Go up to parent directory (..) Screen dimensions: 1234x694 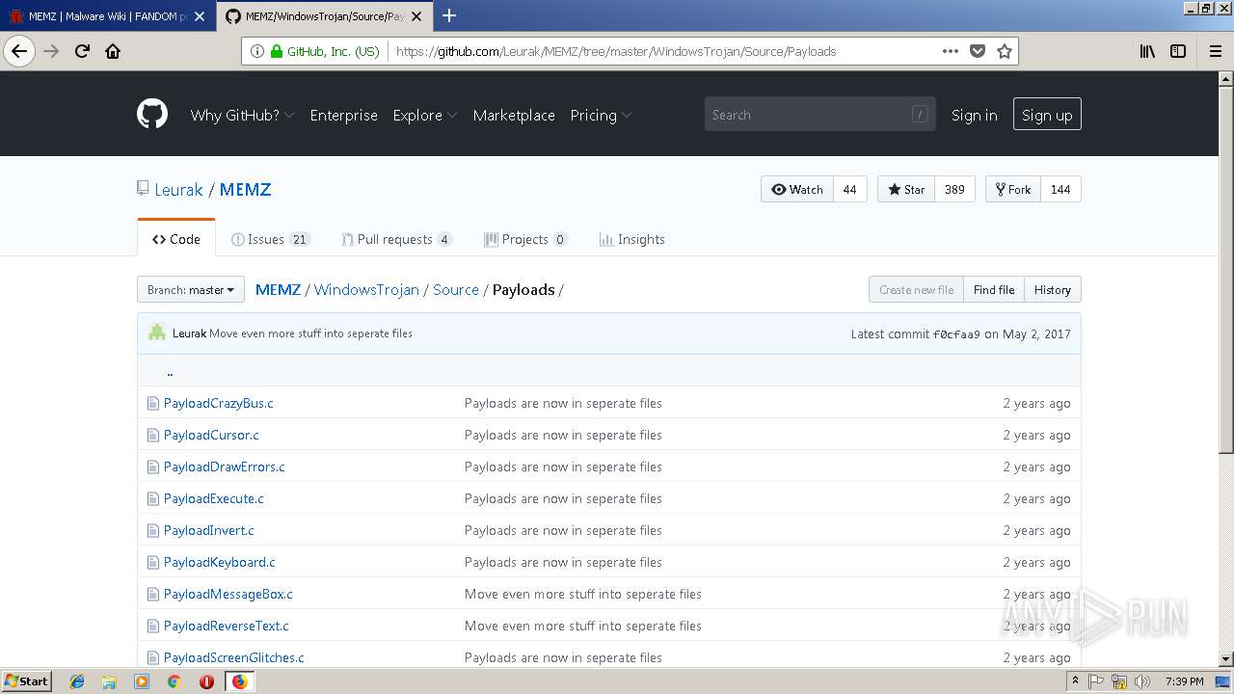170,371
